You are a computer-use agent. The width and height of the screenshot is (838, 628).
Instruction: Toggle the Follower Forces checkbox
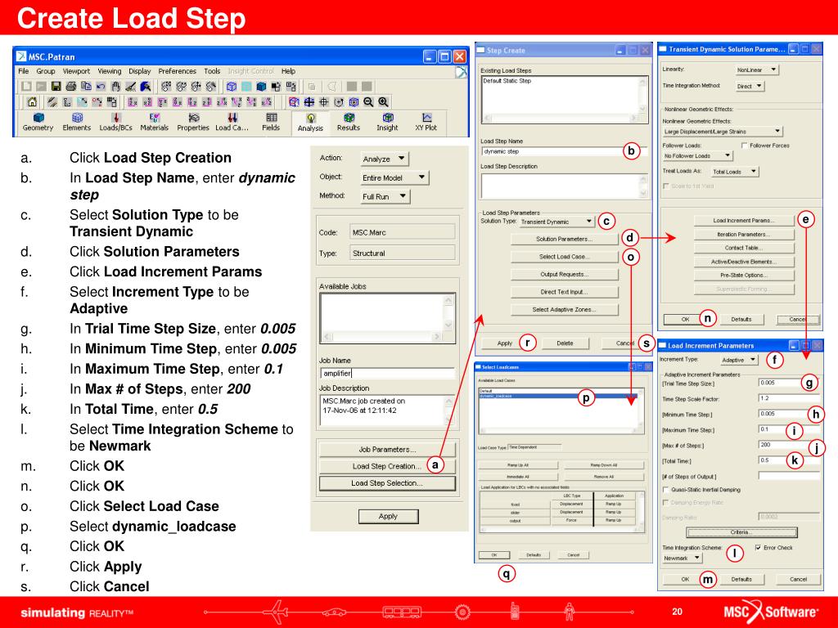coord(744,146)
